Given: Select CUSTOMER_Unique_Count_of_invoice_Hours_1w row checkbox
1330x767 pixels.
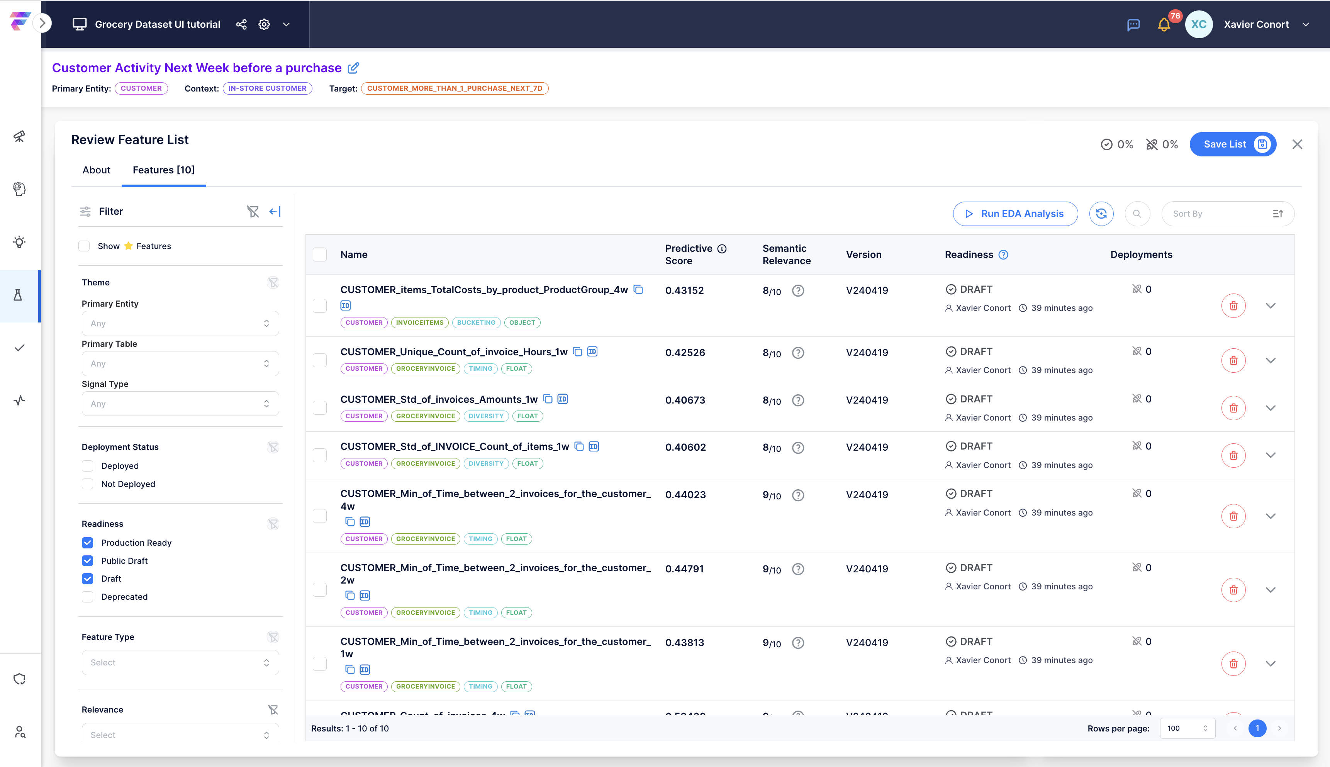Looking at the screenshot, I should coord(320,360).
